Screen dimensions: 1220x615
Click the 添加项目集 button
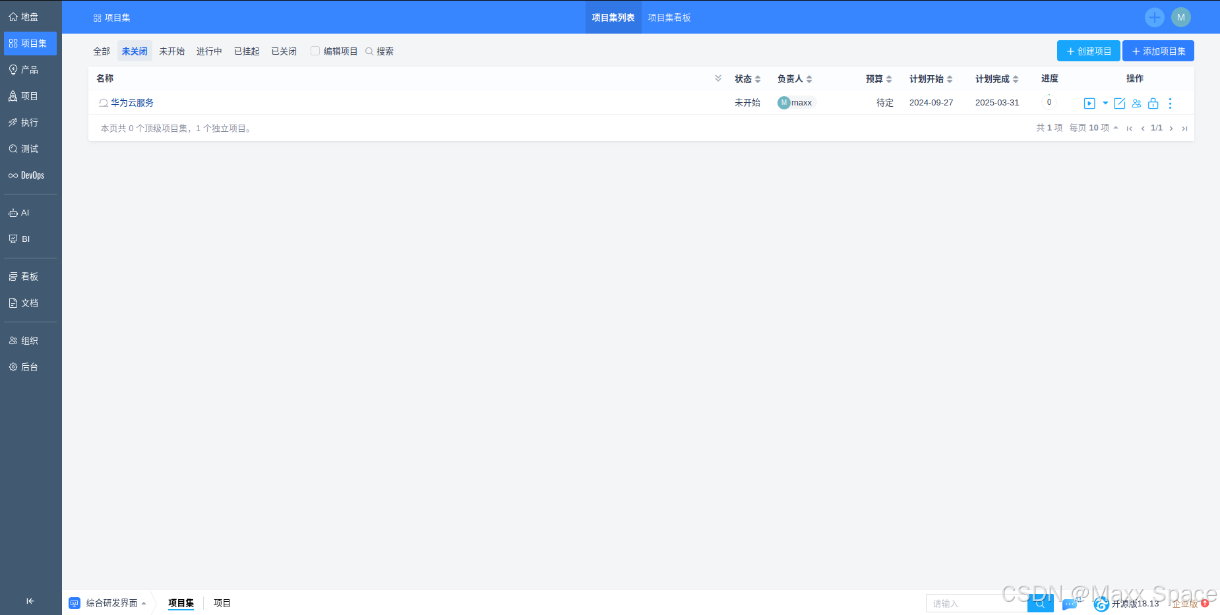(1159, 51)
